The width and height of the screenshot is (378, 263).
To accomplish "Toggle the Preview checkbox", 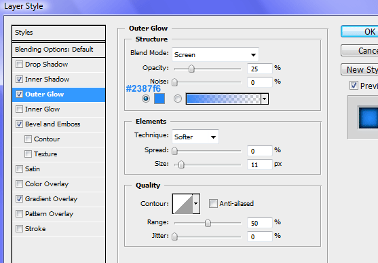I will pos(354,86).
